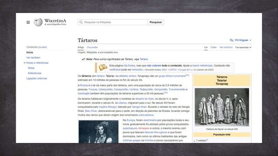This screenshot has height=156, width=278.
Task: Open the Ucrânia link
Action: [134, 90]
